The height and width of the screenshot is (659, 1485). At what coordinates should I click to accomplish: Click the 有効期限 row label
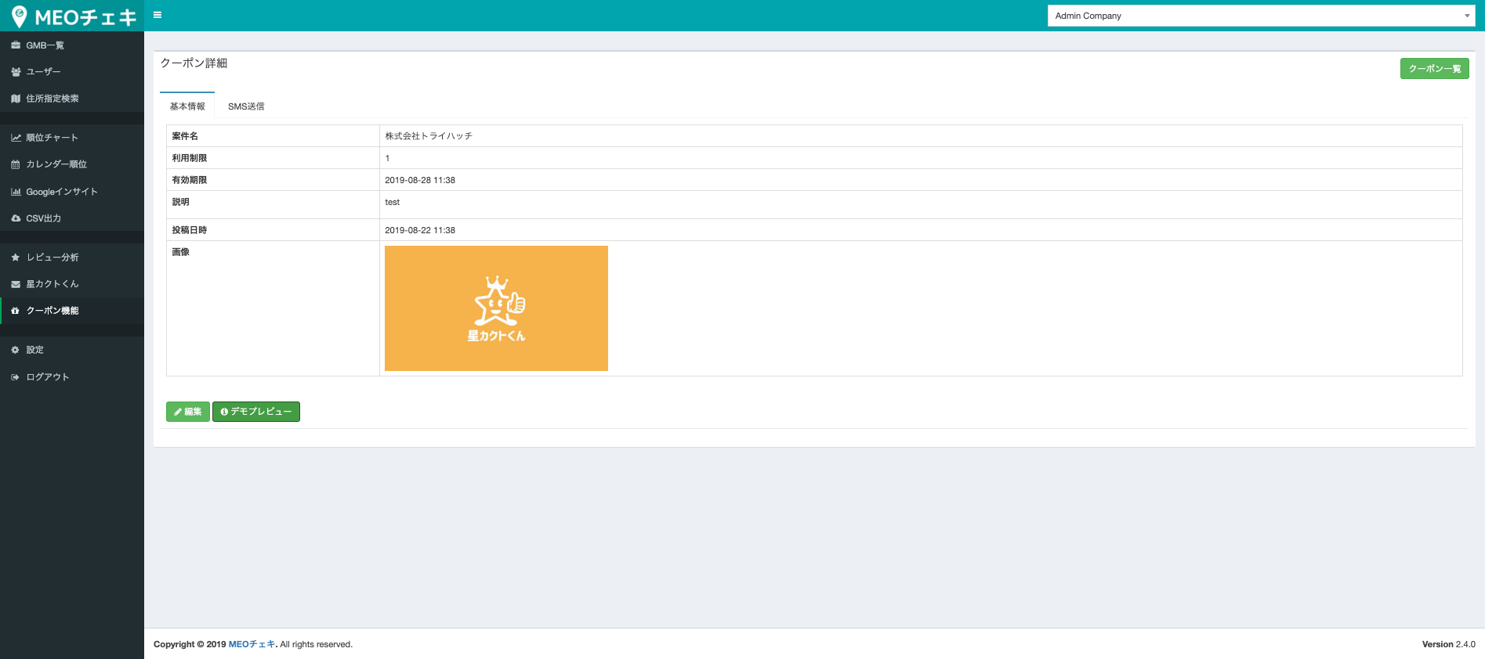[x=190, y=180]
